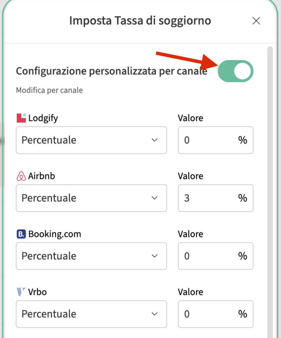The image size is (281, 338).
Task: Expand the Airbnb Percentuale dropdown
Action: 91,198
